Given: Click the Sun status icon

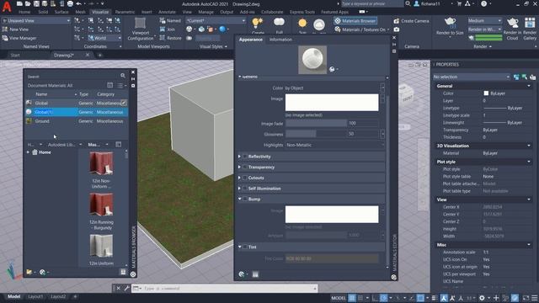Looking at the screenshot, I should click(x=302, y=24).
